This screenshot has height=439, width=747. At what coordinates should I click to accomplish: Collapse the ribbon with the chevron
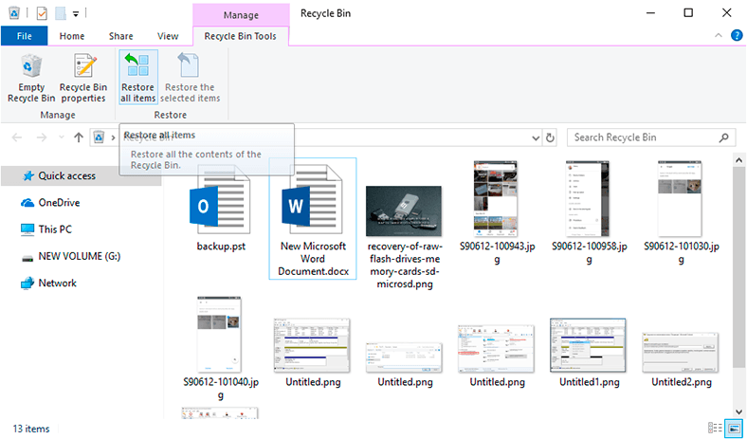719,36
